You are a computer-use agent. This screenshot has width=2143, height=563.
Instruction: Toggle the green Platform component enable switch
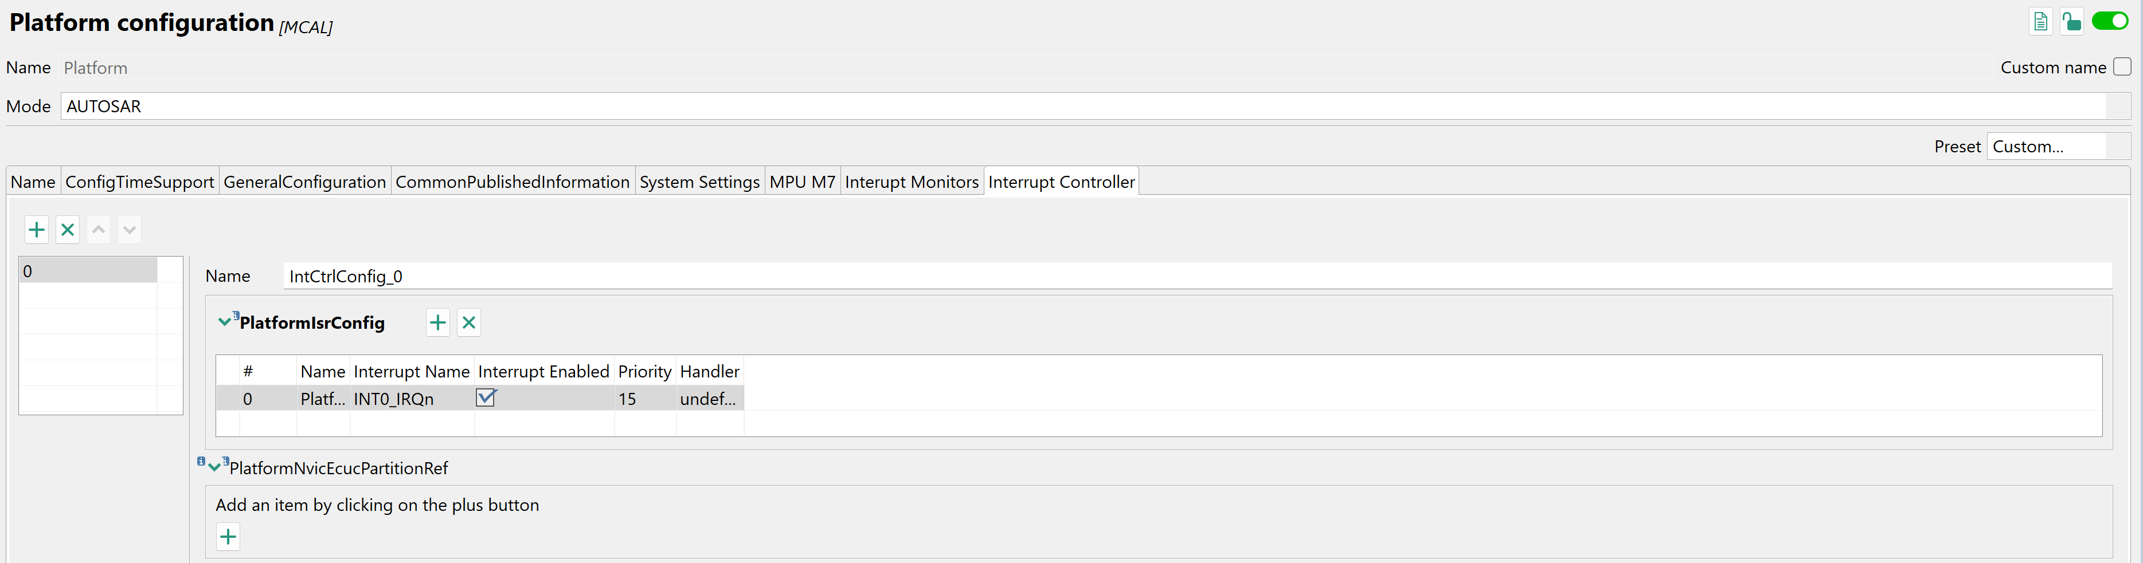(x=2109, y=22)
